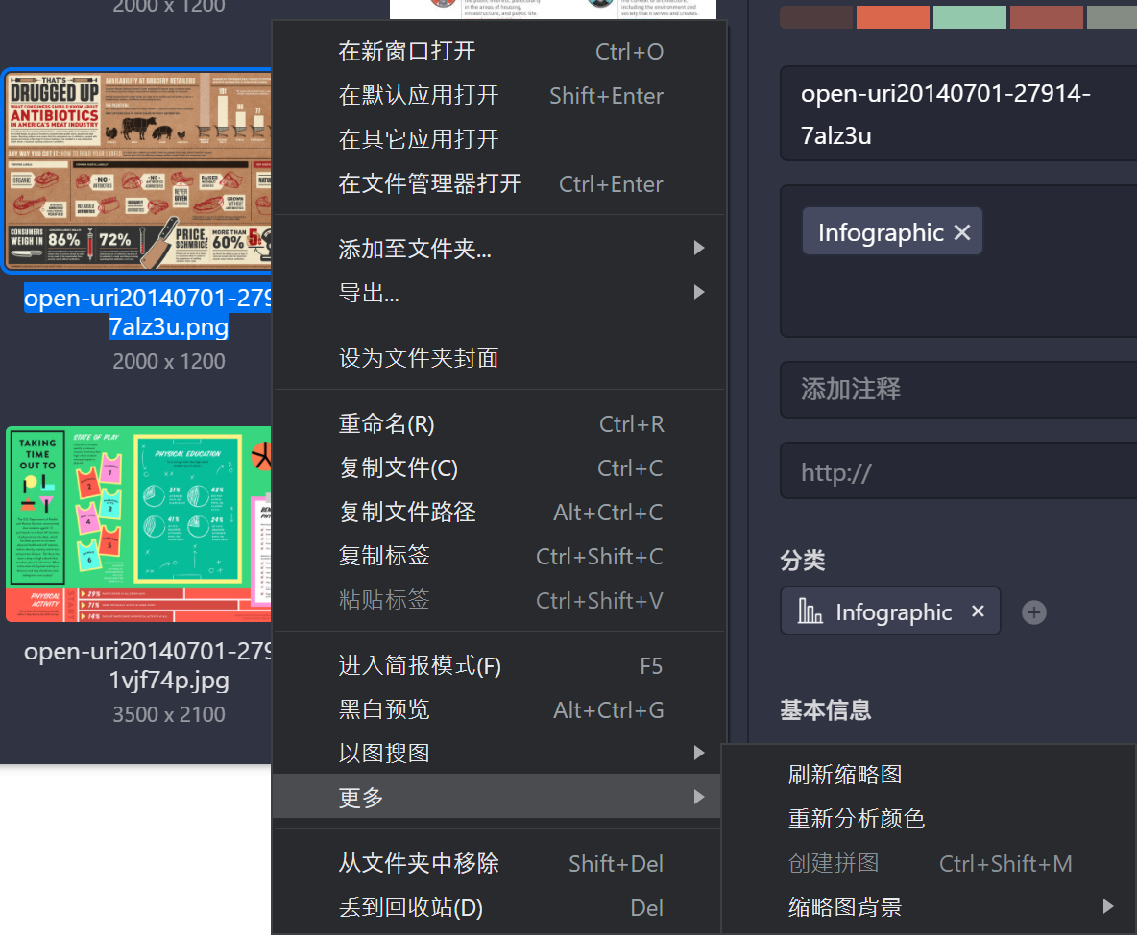Select 丢到回收站(D)

pyautogui.click(x=499, y=907)
